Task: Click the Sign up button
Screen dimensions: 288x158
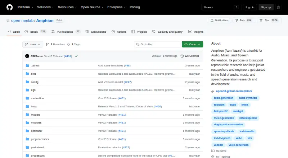Action: pos(266,7)
